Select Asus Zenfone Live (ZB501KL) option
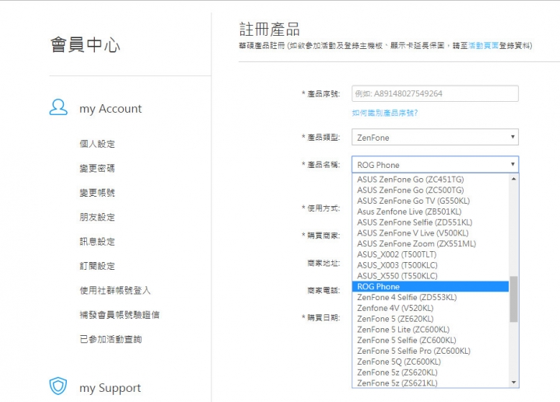Screen dimensions: 560x402 point(430,211)
